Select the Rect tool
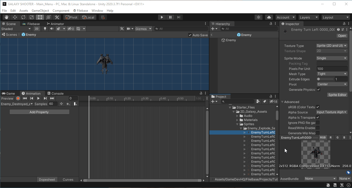 (40, 17)
